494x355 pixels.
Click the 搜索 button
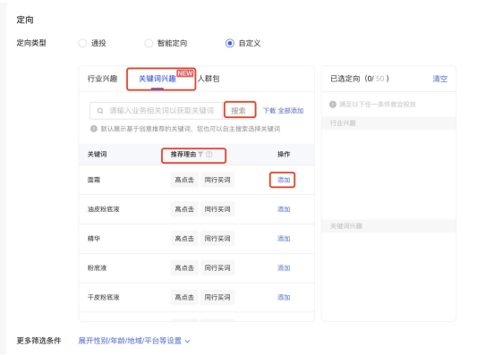click(x=238, y=111)
